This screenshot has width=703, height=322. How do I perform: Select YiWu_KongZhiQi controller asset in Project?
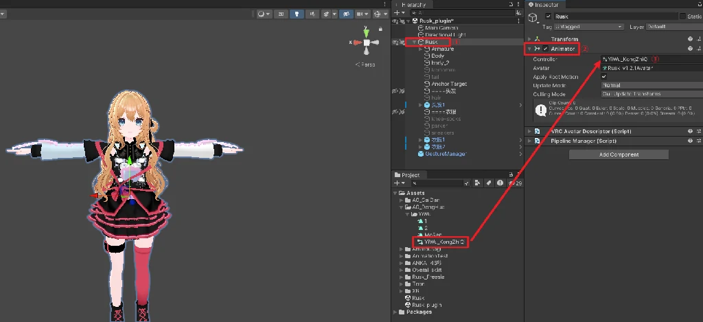click(x=444, y=242)
